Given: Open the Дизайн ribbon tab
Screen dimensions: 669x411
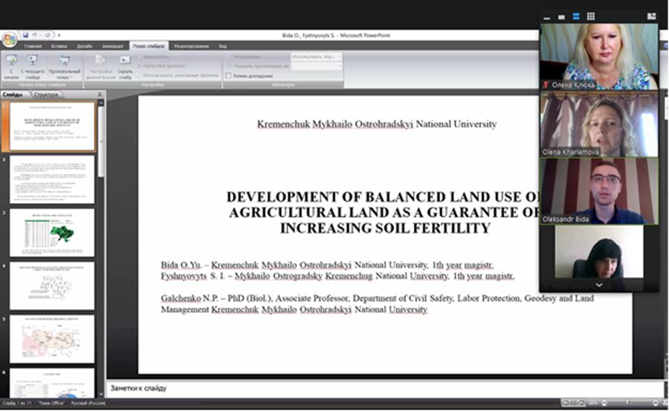Looking at the screenshot, I should (x=84, y=45).
